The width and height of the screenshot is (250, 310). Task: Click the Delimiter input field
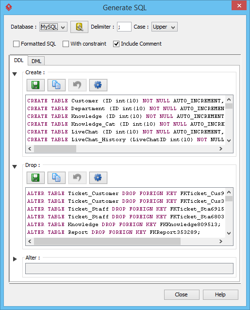click(x=124, y=27)
